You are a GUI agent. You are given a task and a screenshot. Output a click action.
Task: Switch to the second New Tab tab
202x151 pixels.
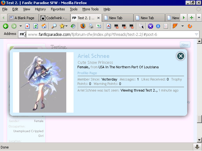coord(149,18)
